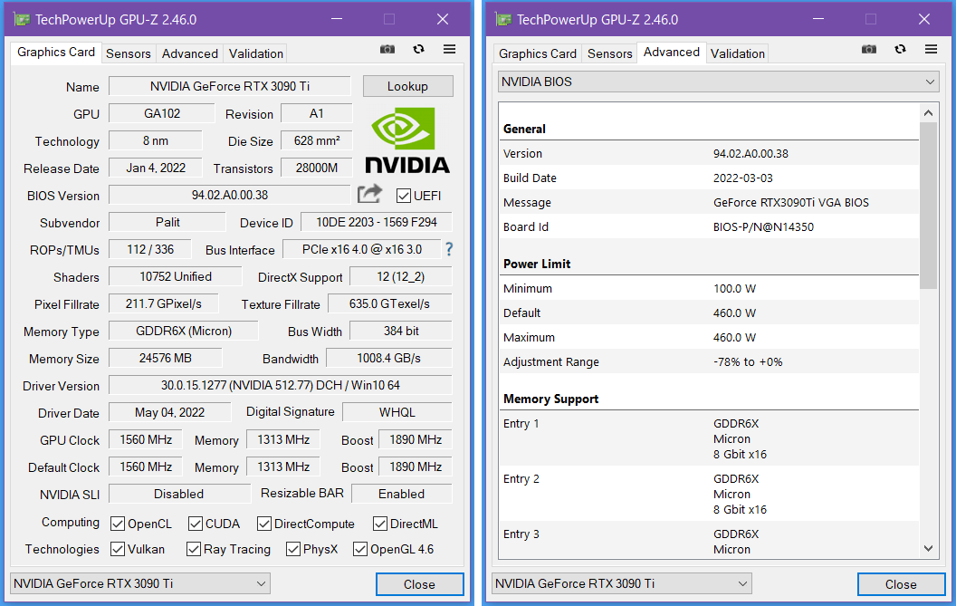Click the NVIDIA SLI Disabled field
This screenshot has width=956, height=606.
tap(179, 494)
